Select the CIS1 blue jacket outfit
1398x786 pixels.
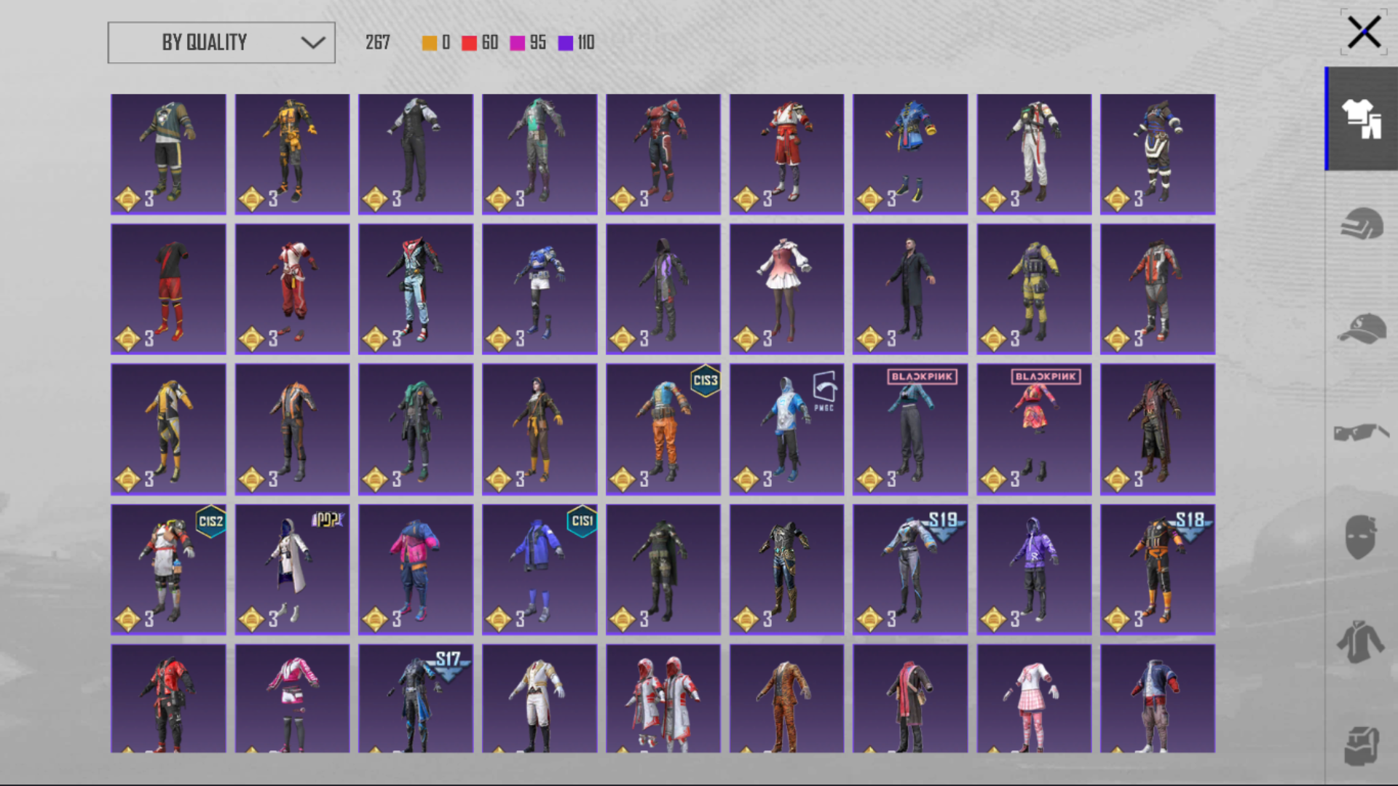540,570
